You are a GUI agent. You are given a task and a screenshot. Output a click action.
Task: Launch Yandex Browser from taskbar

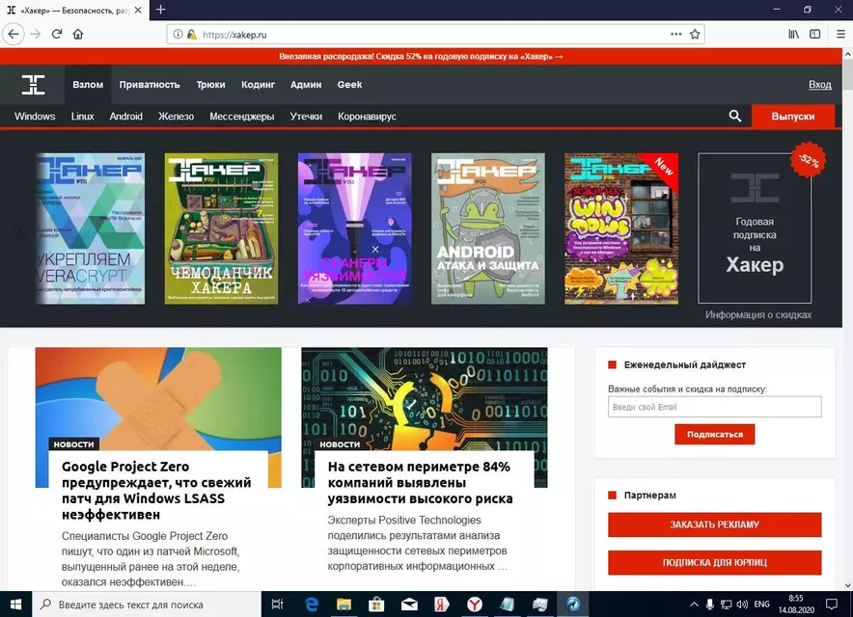[x=475, y=604]
